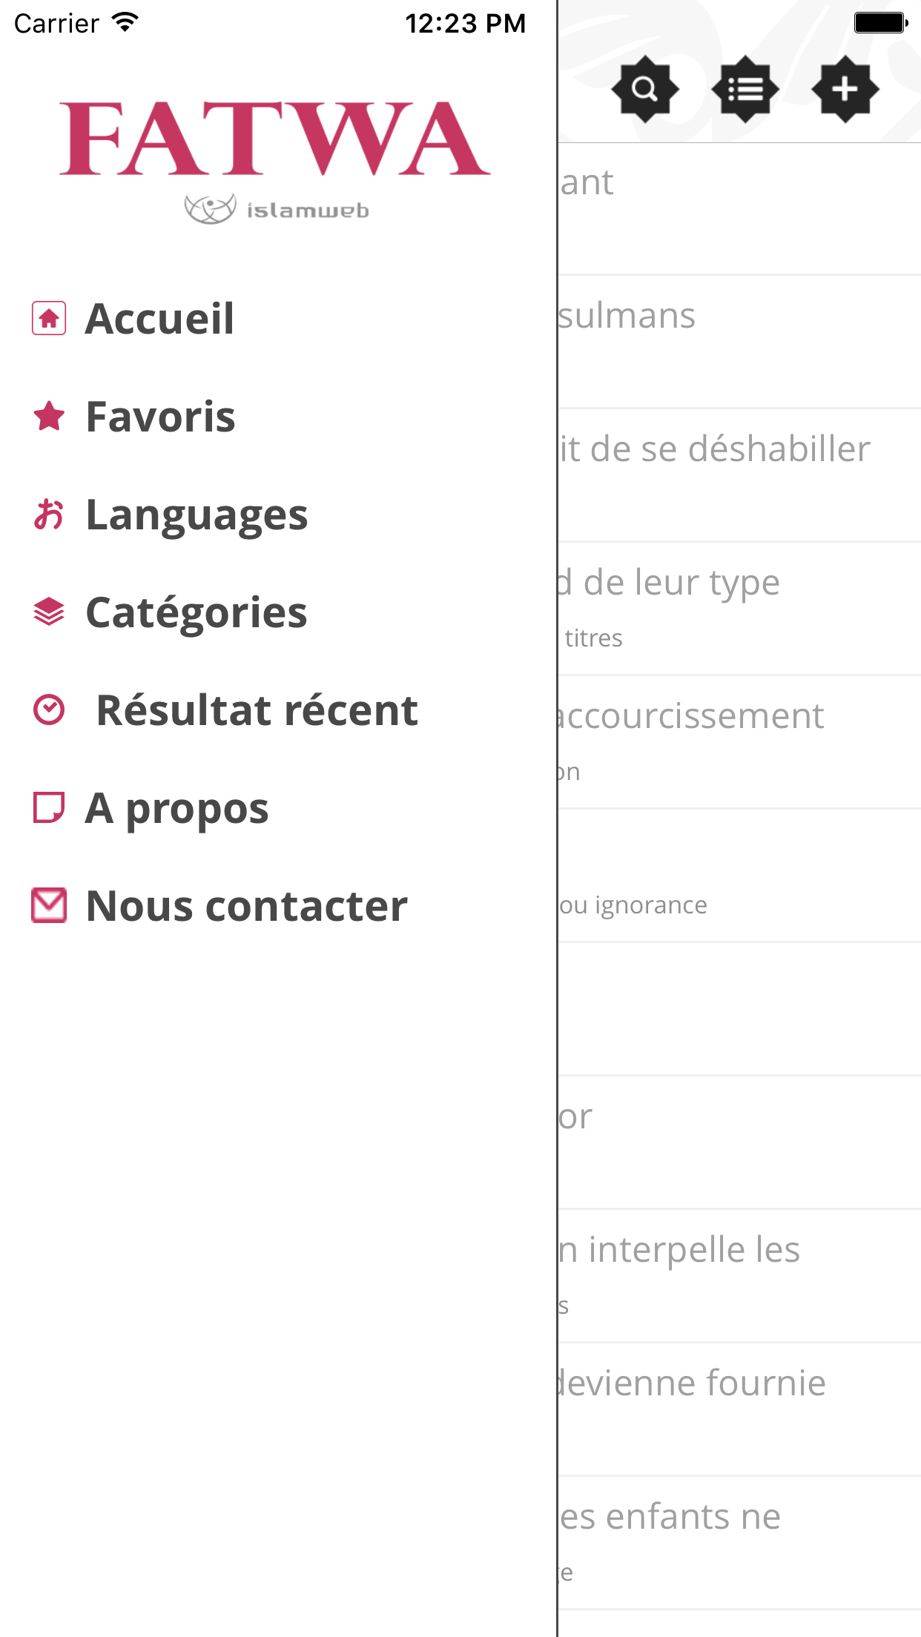The height and width of the screenshot is (1637, 921).
Task: Click the clock icon beside Résultat récent
Action: coord(49,710)
